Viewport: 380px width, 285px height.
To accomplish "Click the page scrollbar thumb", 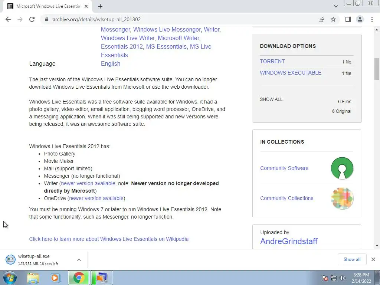I will tap(377, 69).
